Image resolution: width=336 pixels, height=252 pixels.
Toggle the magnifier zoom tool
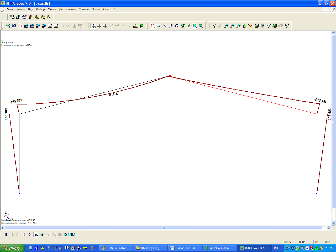[x=195, y=25]
